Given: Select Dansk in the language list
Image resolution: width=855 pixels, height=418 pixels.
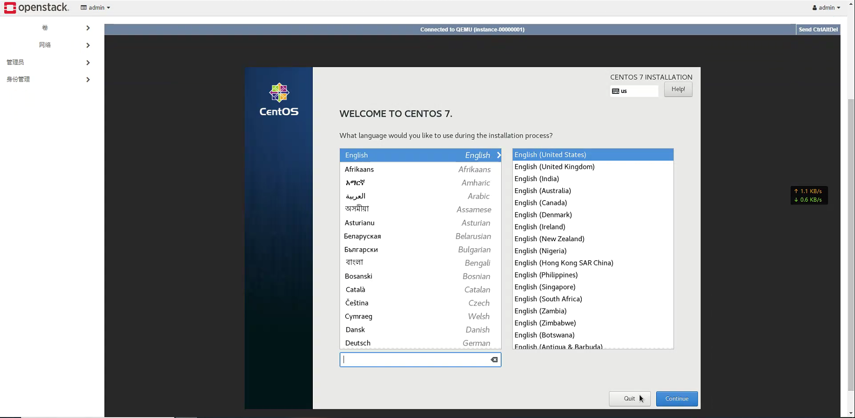Looking at the screenshot, I should pos(421,330).
